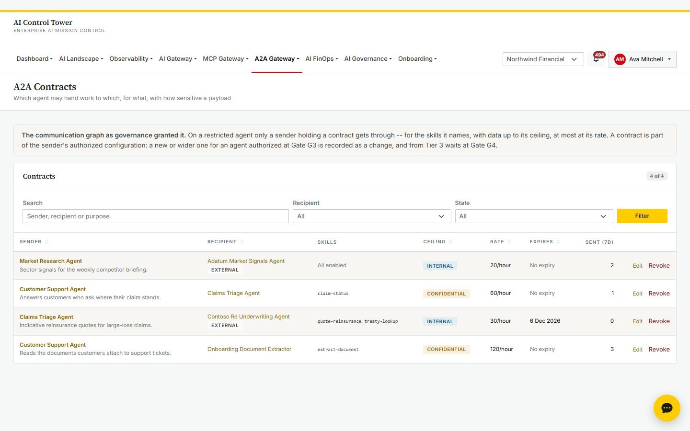Open the Contoso Re Underwriting Agent link
690x431 pixels.
point(249,317)
